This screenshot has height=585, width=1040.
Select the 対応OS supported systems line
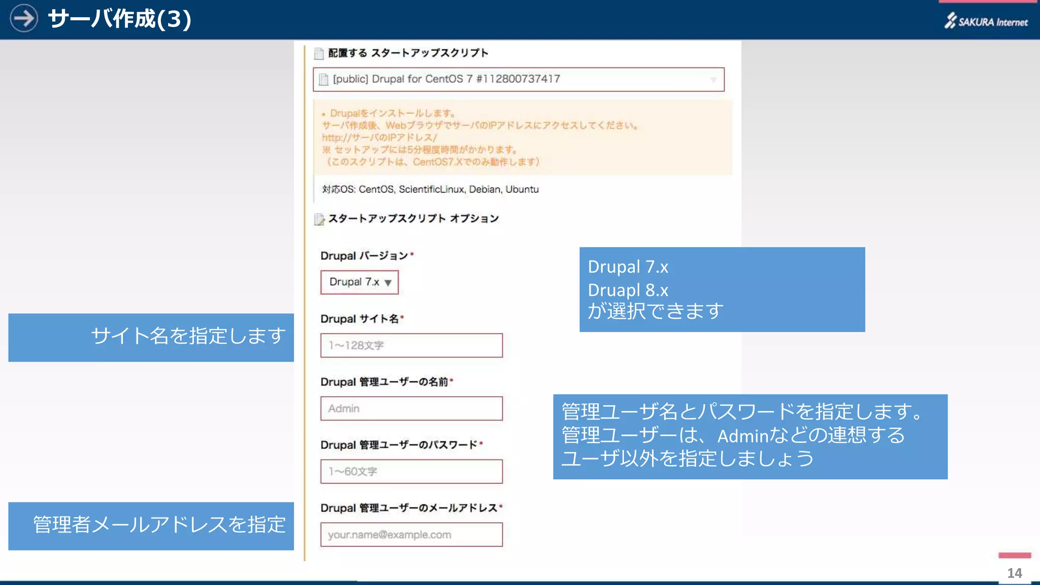click(x=430, y=189)
